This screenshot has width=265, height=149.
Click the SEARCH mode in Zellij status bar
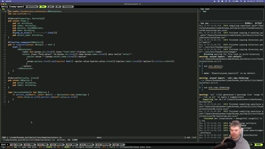87,144
